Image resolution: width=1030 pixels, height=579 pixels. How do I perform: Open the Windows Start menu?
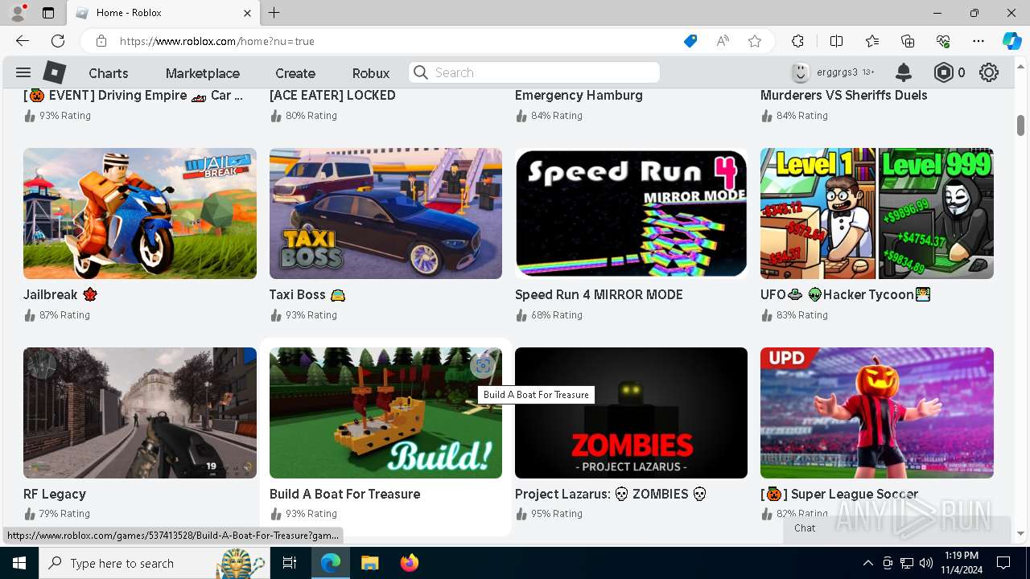point(19,563)
